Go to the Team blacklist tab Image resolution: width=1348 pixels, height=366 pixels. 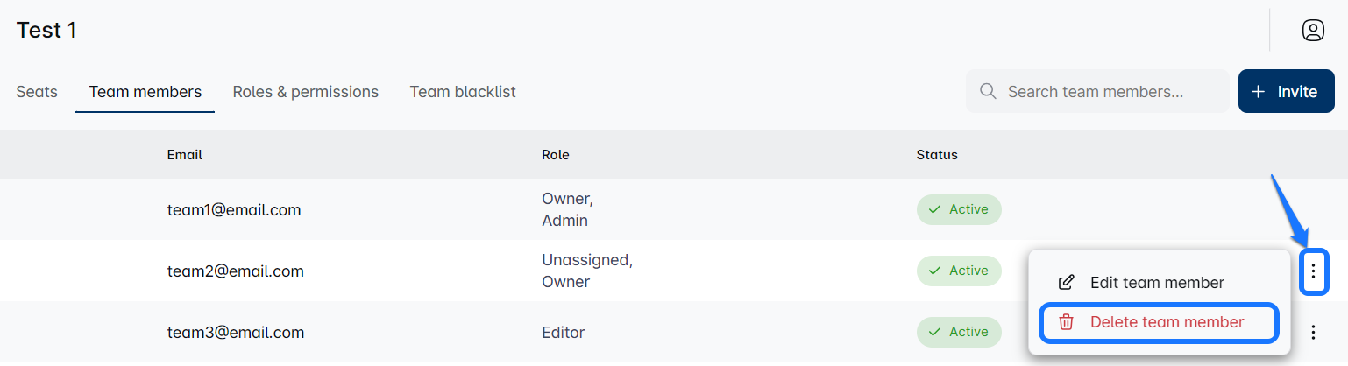[x=463, y=92]
